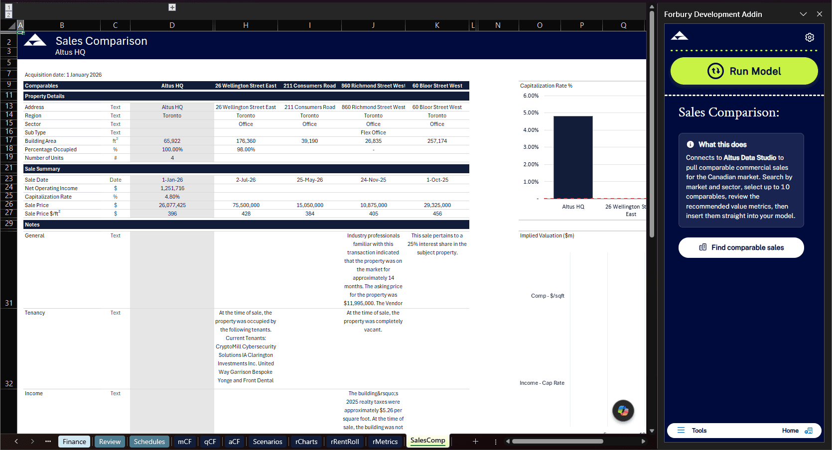Switch to the rCharts sheet tab

pos(306,442)
